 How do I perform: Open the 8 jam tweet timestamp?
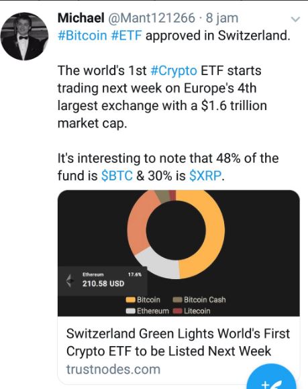tap(222, 18)
